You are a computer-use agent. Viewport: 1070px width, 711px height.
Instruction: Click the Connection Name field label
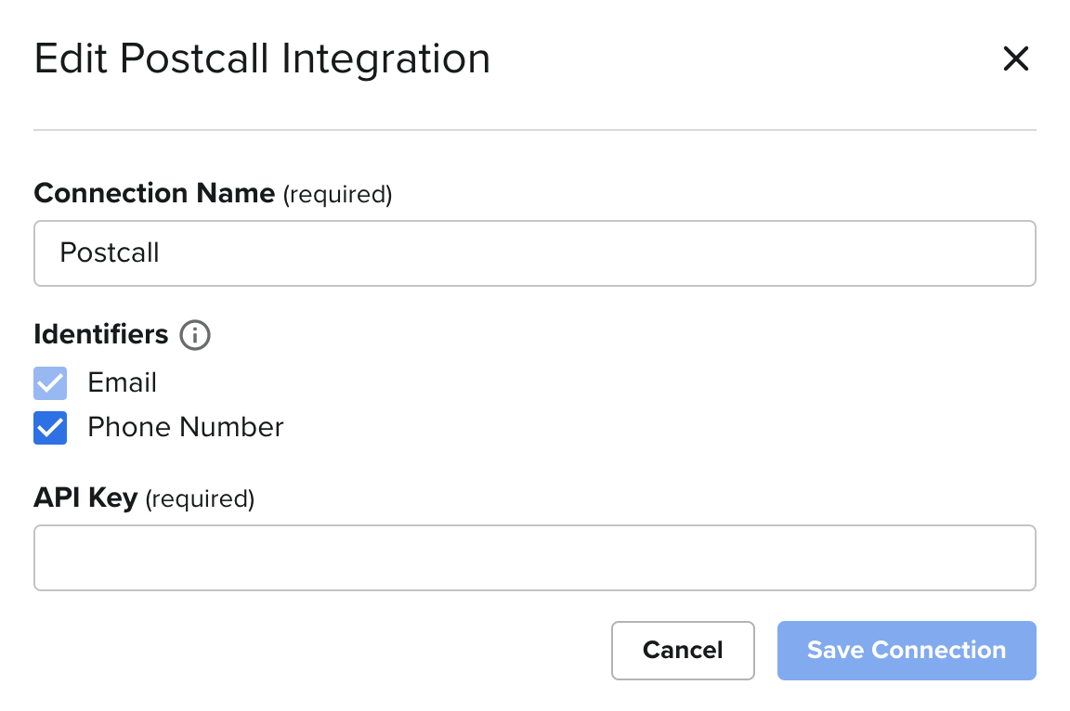click(x=154, y=193)
